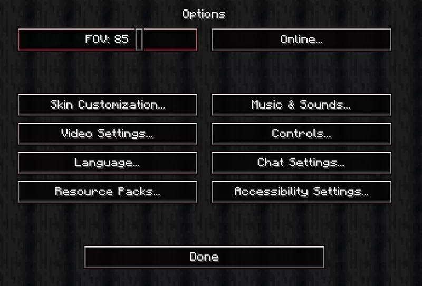
Task: Open Skin Customization menu
Action: [108, 105]
